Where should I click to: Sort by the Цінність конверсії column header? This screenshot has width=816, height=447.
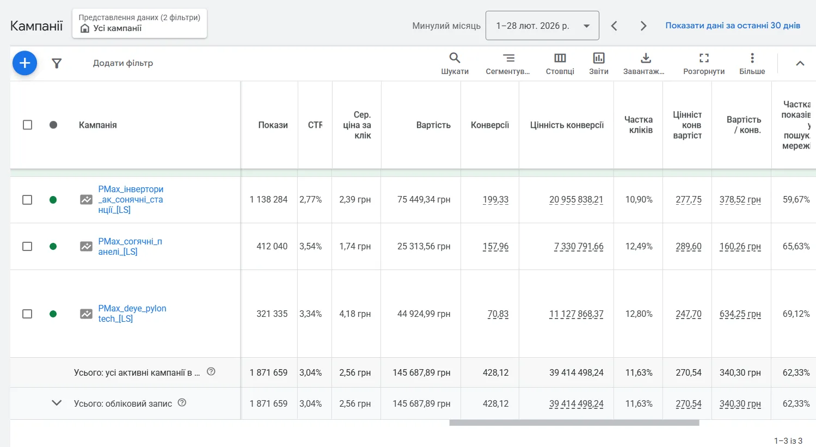point(567,125)
